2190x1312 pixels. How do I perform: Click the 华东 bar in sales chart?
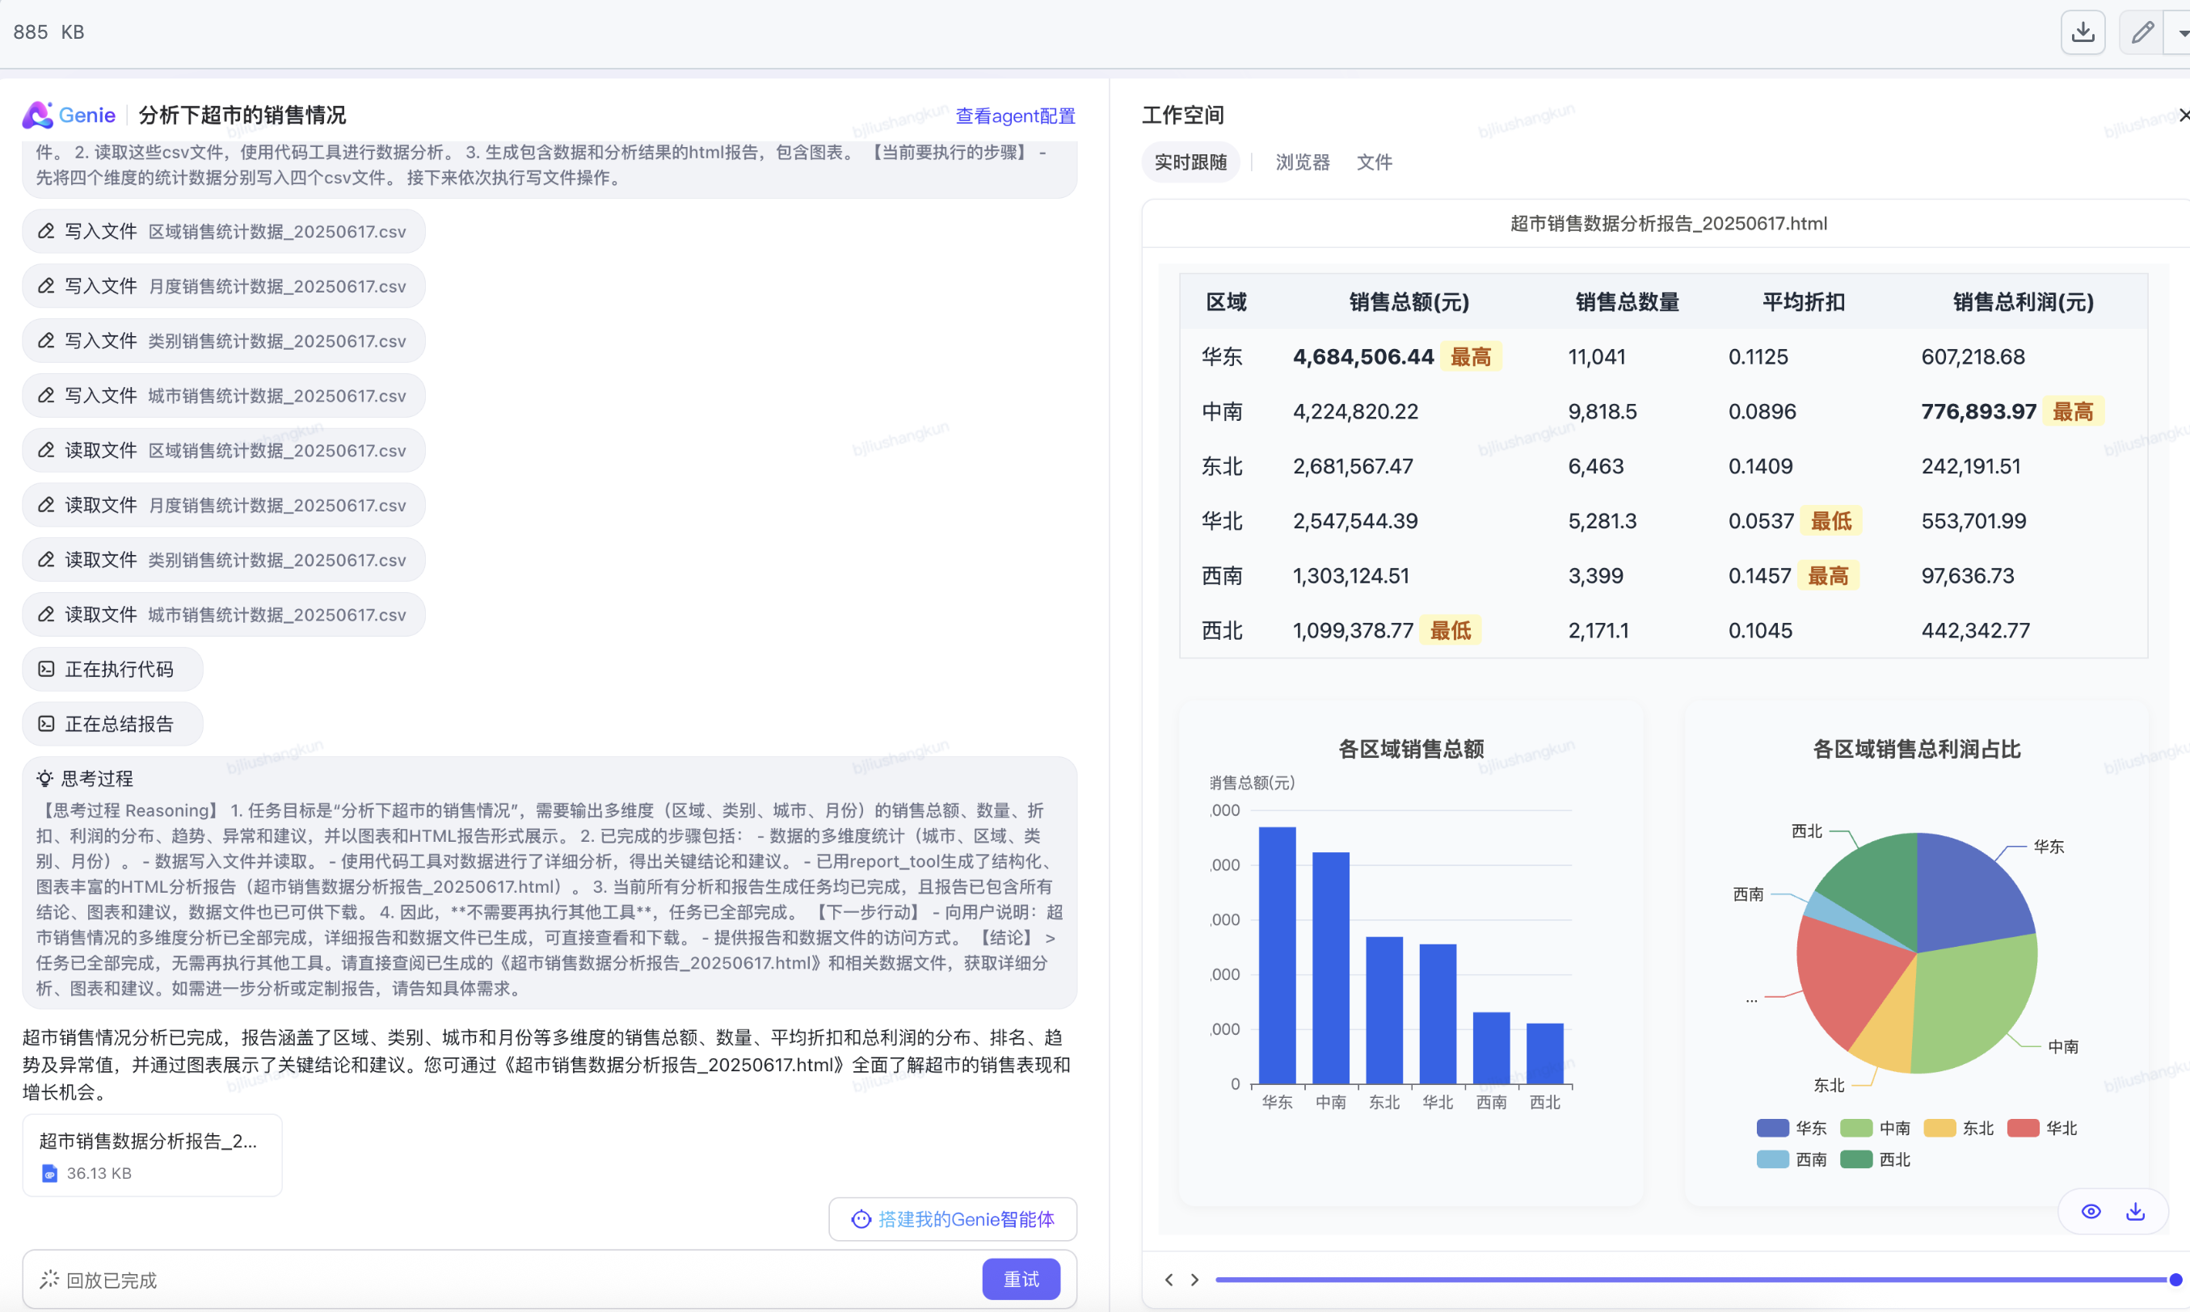[x=1277, y=956]
